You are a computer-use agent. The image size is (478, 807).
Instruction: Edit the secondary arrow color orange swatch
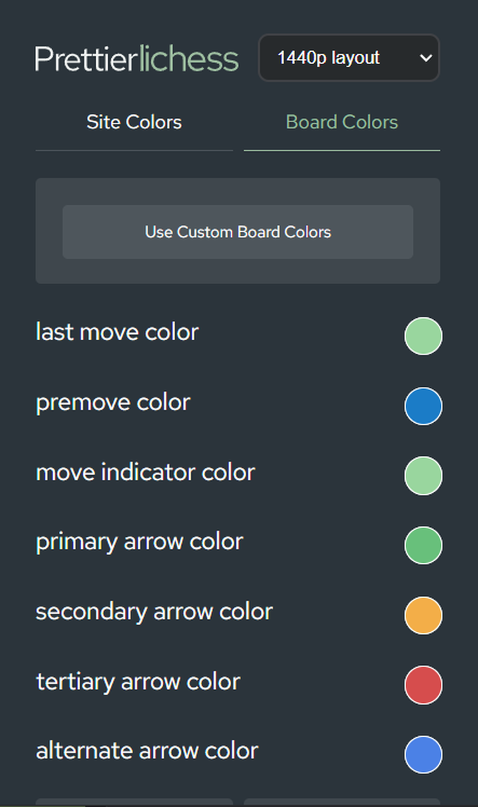[423, 615]
